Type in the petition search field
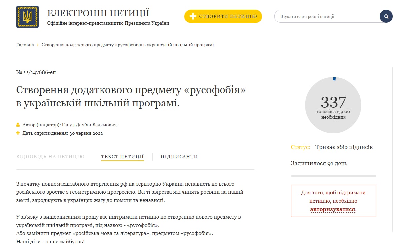This screenshot has height=251, width=406. (x=327, y=16)
